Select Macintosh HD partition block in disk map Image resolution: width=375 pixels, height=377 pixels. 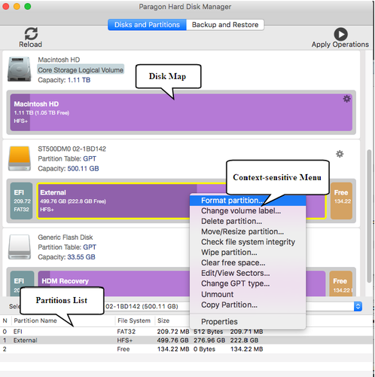(181, 112)
